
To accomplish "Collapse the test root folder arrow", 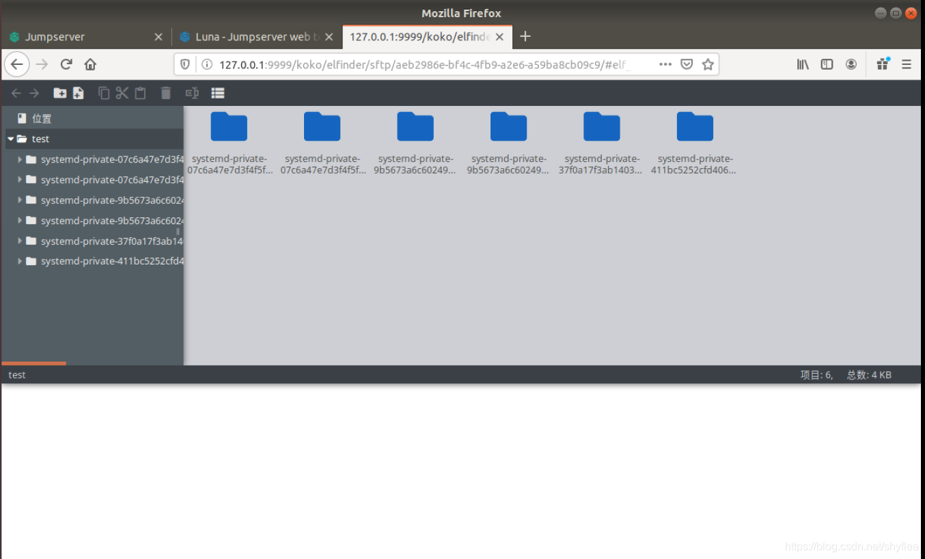I will (x=11, y=139).
